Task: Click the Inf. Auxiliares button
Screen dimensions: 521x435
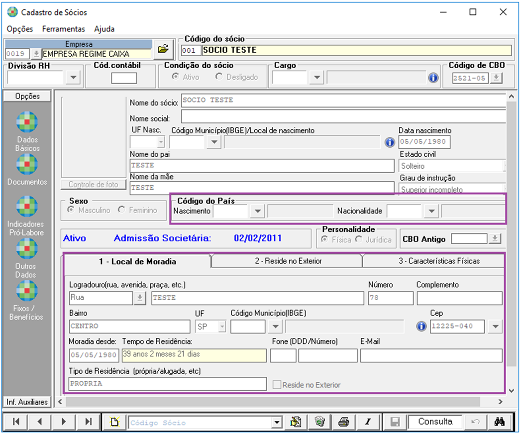Action: pos(27,402)
